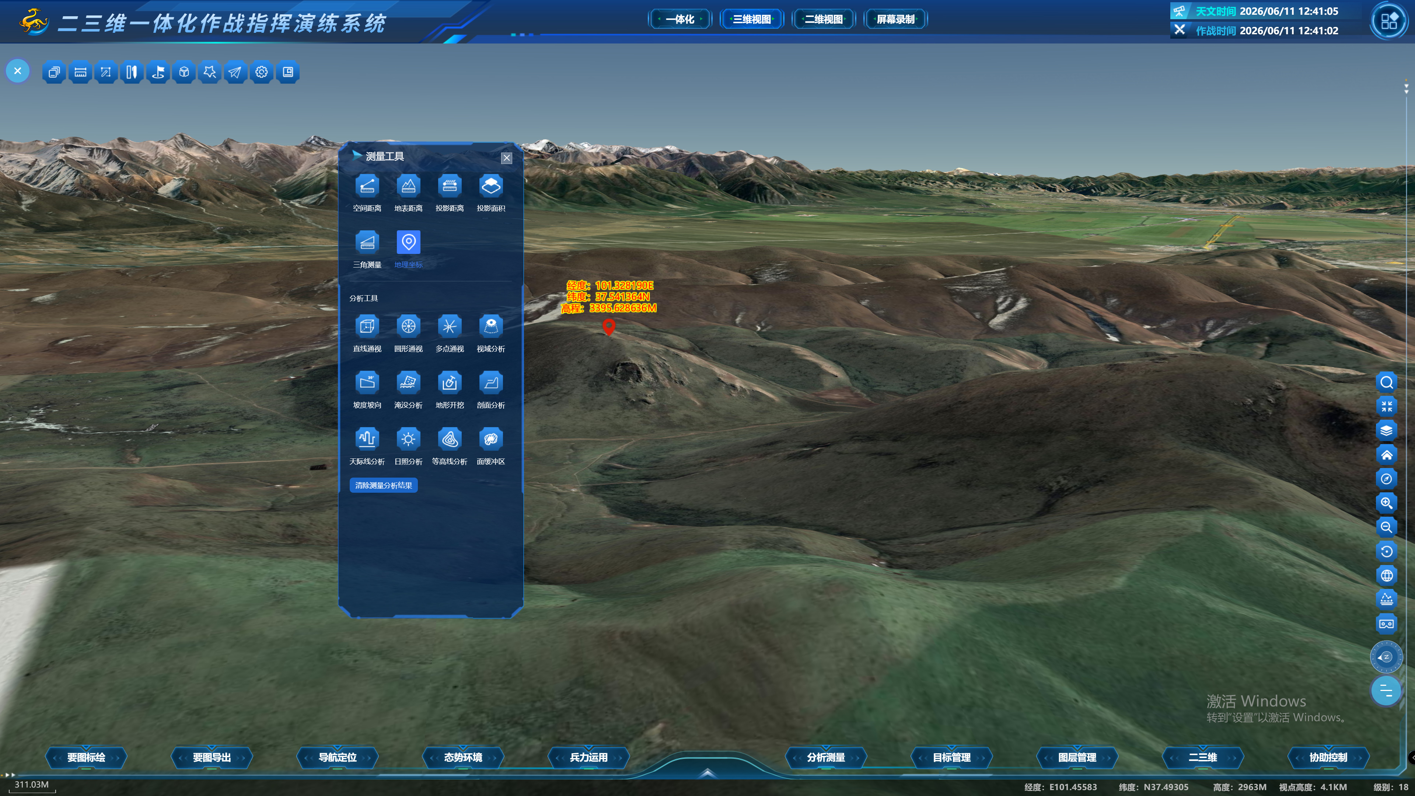The image size is (1415, 796).
Task: Open 淹没分析 tool
Action: tap(408, 383)
